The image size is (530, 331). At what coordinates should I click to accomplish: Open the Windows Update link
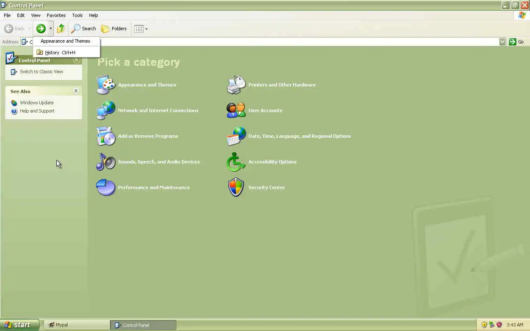(x=36, y=103)
